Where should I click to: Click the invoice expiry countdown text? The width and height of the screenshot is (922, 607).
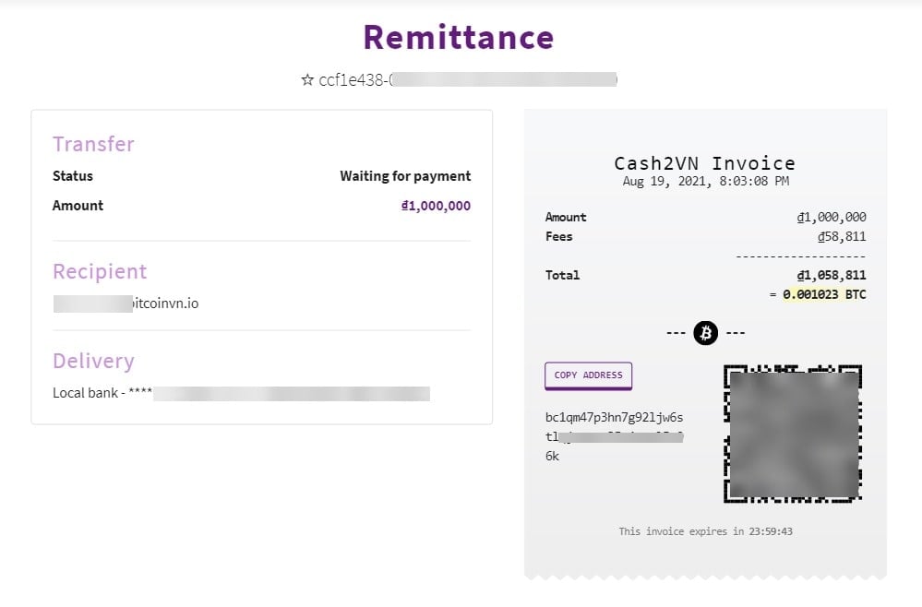[706, 531]
